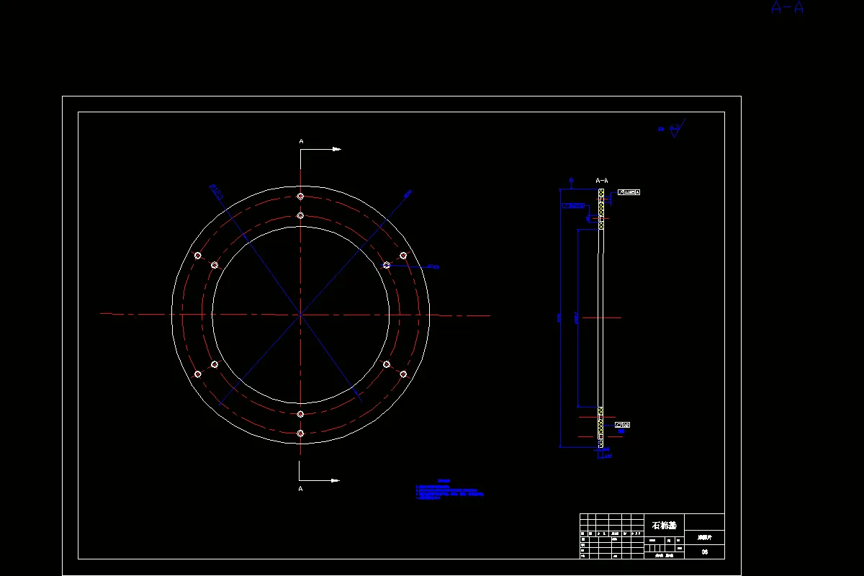Select the title "石棉垫" in the title block
Viewport: 864px width, 576px height.
664,526
